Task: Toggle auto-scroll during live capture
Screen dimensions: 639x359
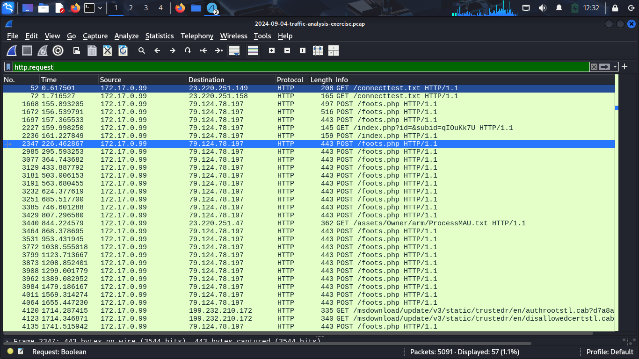Action: 234,50
